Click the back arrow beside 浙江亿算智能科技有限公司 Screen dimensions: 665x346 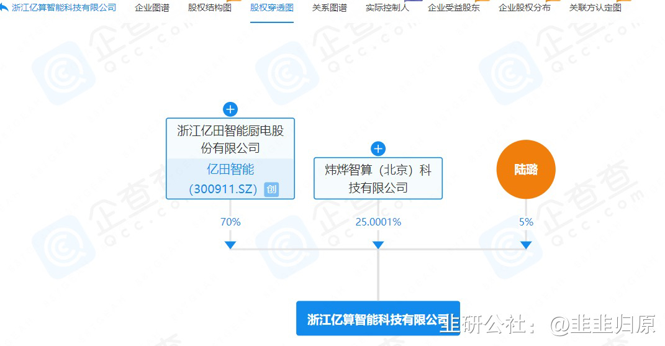(x=4, y=7)
